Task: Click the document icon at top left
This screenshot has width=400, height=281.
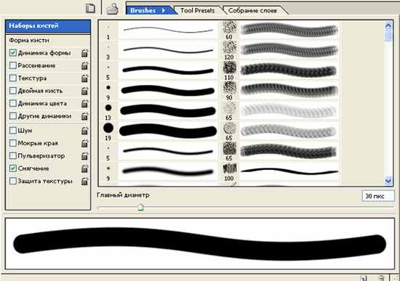Action: pyautogui.click(x=90, y=9)
